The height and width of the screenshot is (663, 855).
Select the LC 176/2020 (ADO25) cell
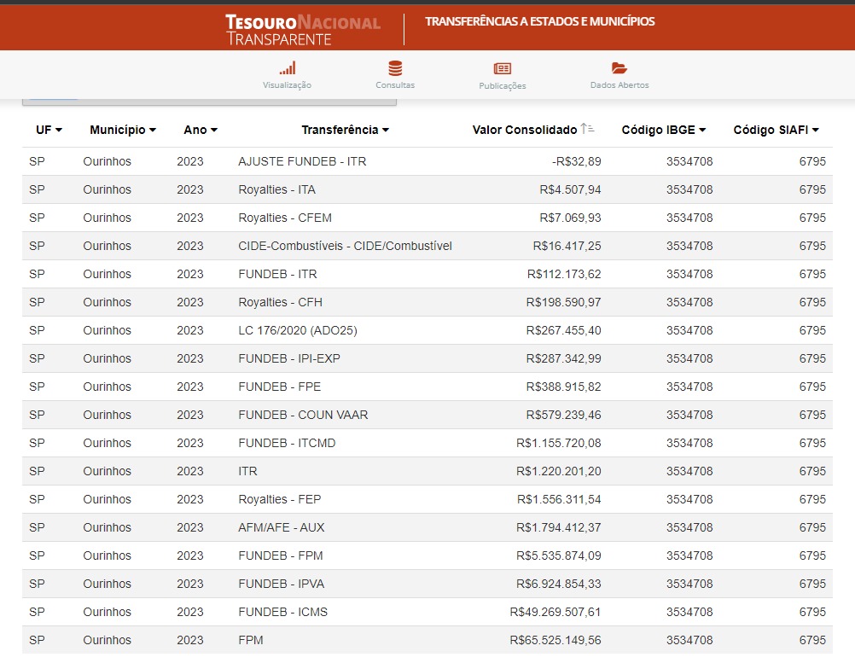(298, 330)
